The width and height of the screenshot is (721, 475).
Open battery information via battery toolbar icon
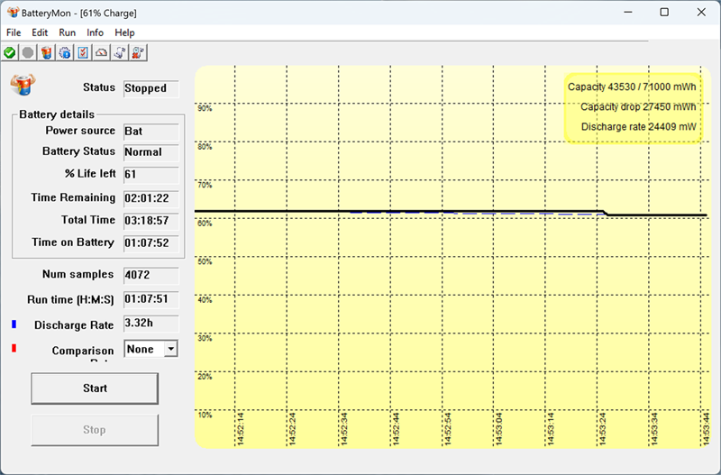click(46, 53)
